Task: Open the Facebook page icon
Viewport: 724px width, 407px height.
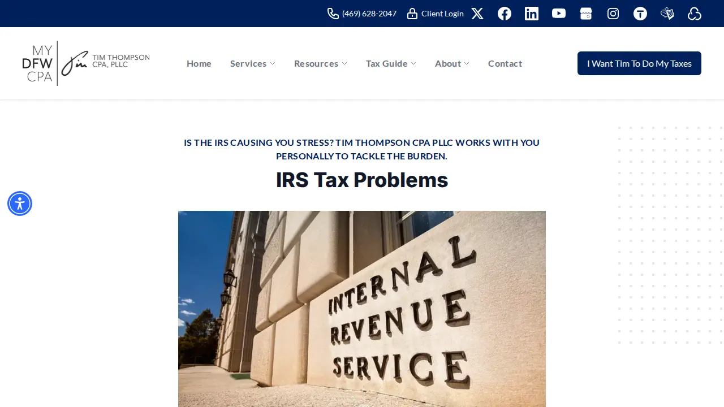Action: tap(505, 14)
